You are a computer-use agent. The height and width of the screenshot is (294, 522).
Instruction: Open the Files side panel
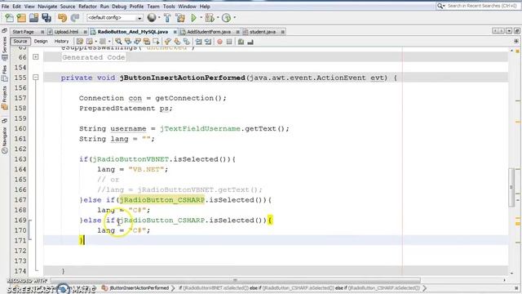tap(4, 73)
